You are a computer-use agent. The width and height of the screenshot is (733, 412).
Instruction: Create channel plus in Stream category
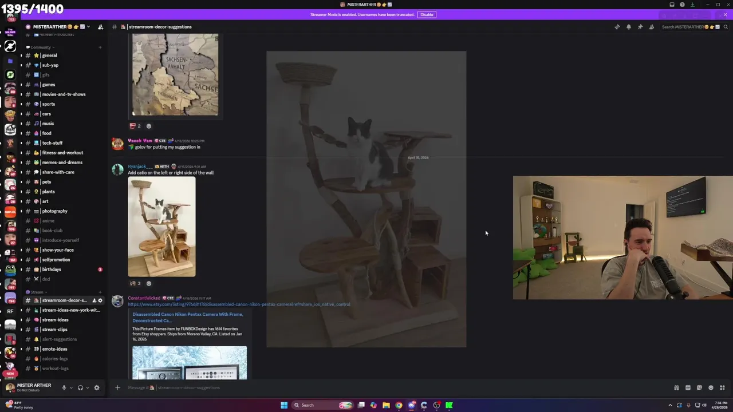pyautogui.click(x=100, y=292)
